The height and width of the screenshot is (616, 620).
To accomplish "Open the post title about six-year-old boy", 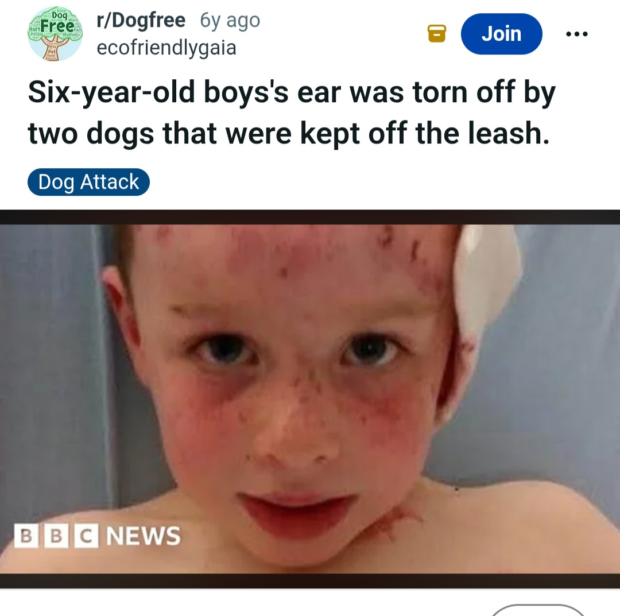I will tap(292, 113).
